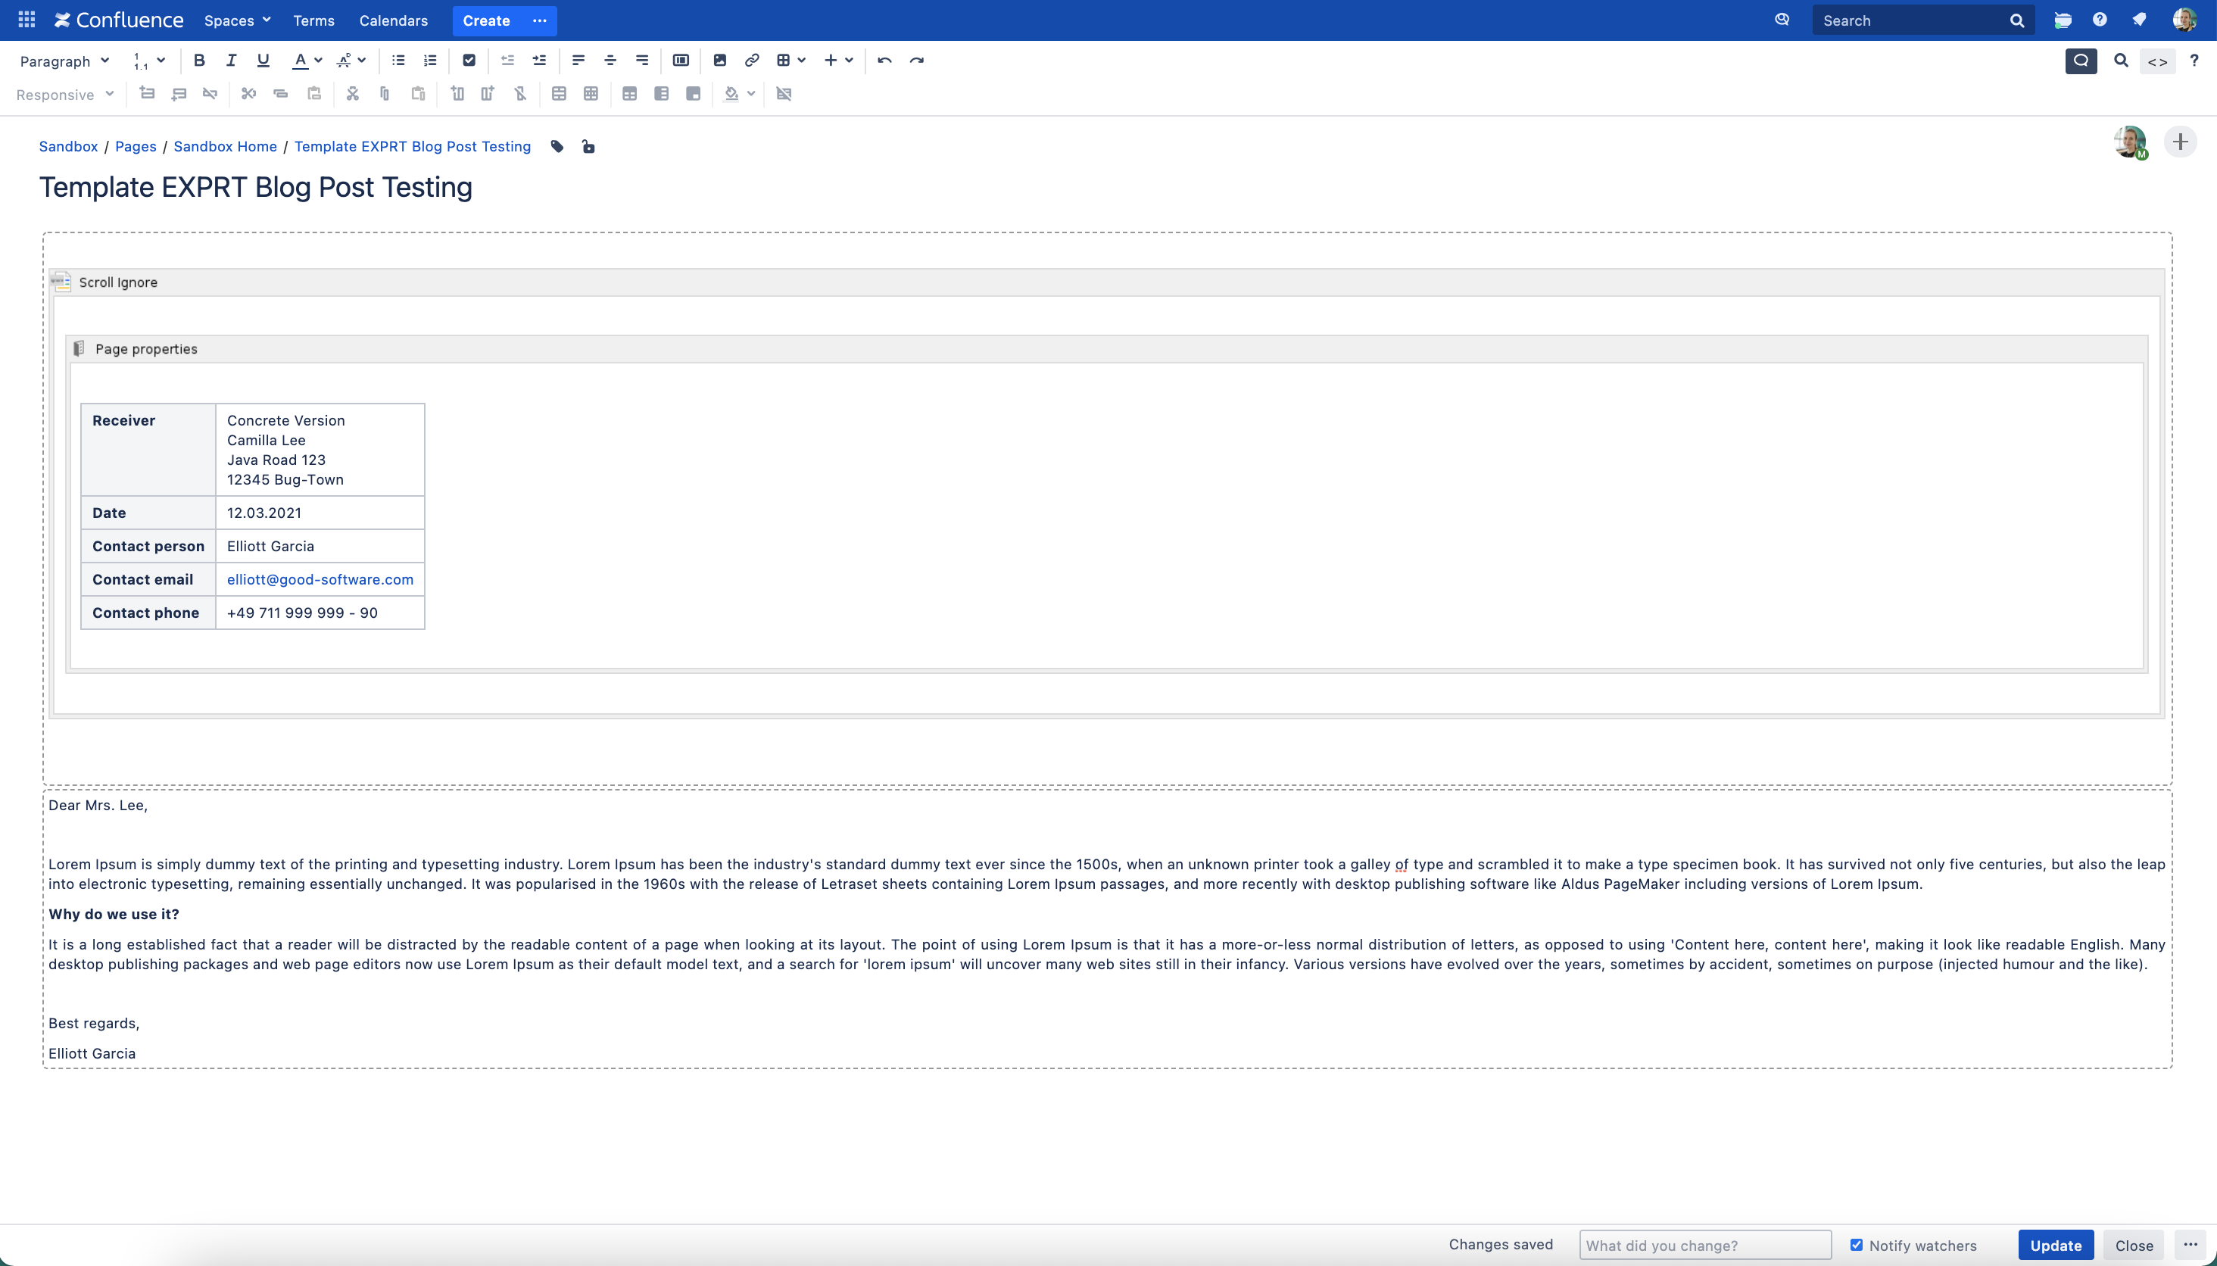Open the Paragraph style dropdown
The image size is (2217, 1266).
tap(64, 61)
